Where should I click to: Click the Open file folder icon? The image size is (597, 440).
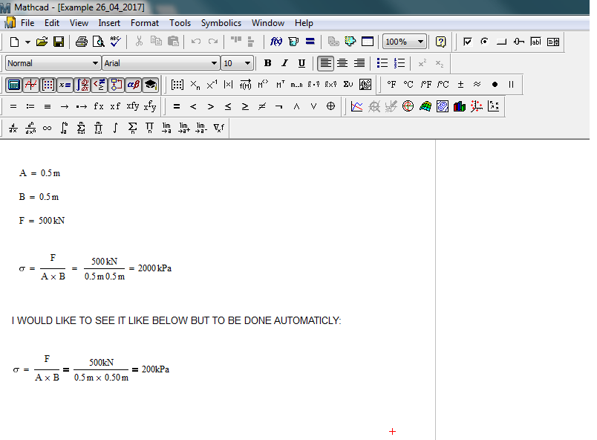coord(42,42)
